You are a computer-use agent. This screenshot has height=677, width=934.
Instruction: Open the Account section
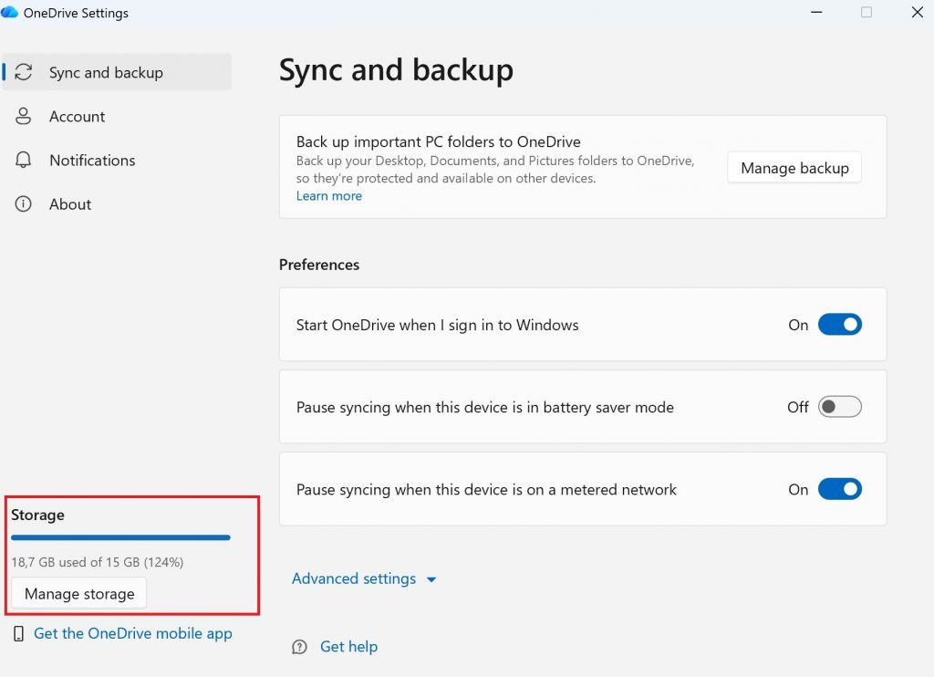[117, 116]
